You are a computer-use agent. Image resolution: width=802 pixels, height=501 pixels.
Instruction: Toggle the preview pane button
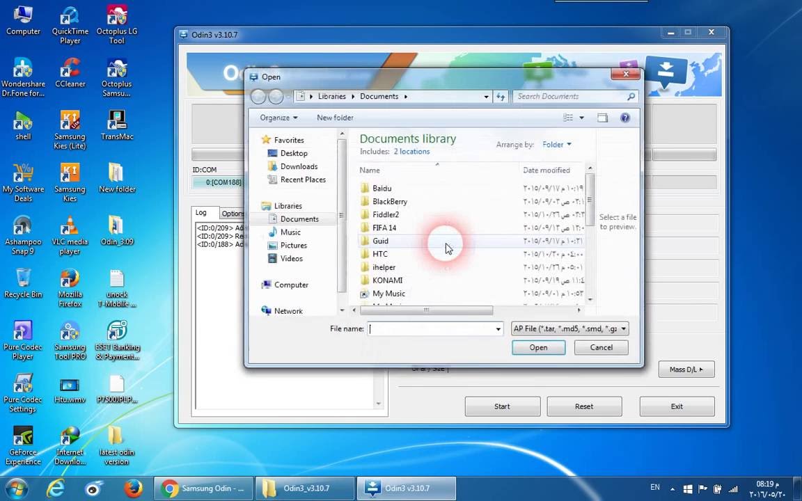(602, 118)
